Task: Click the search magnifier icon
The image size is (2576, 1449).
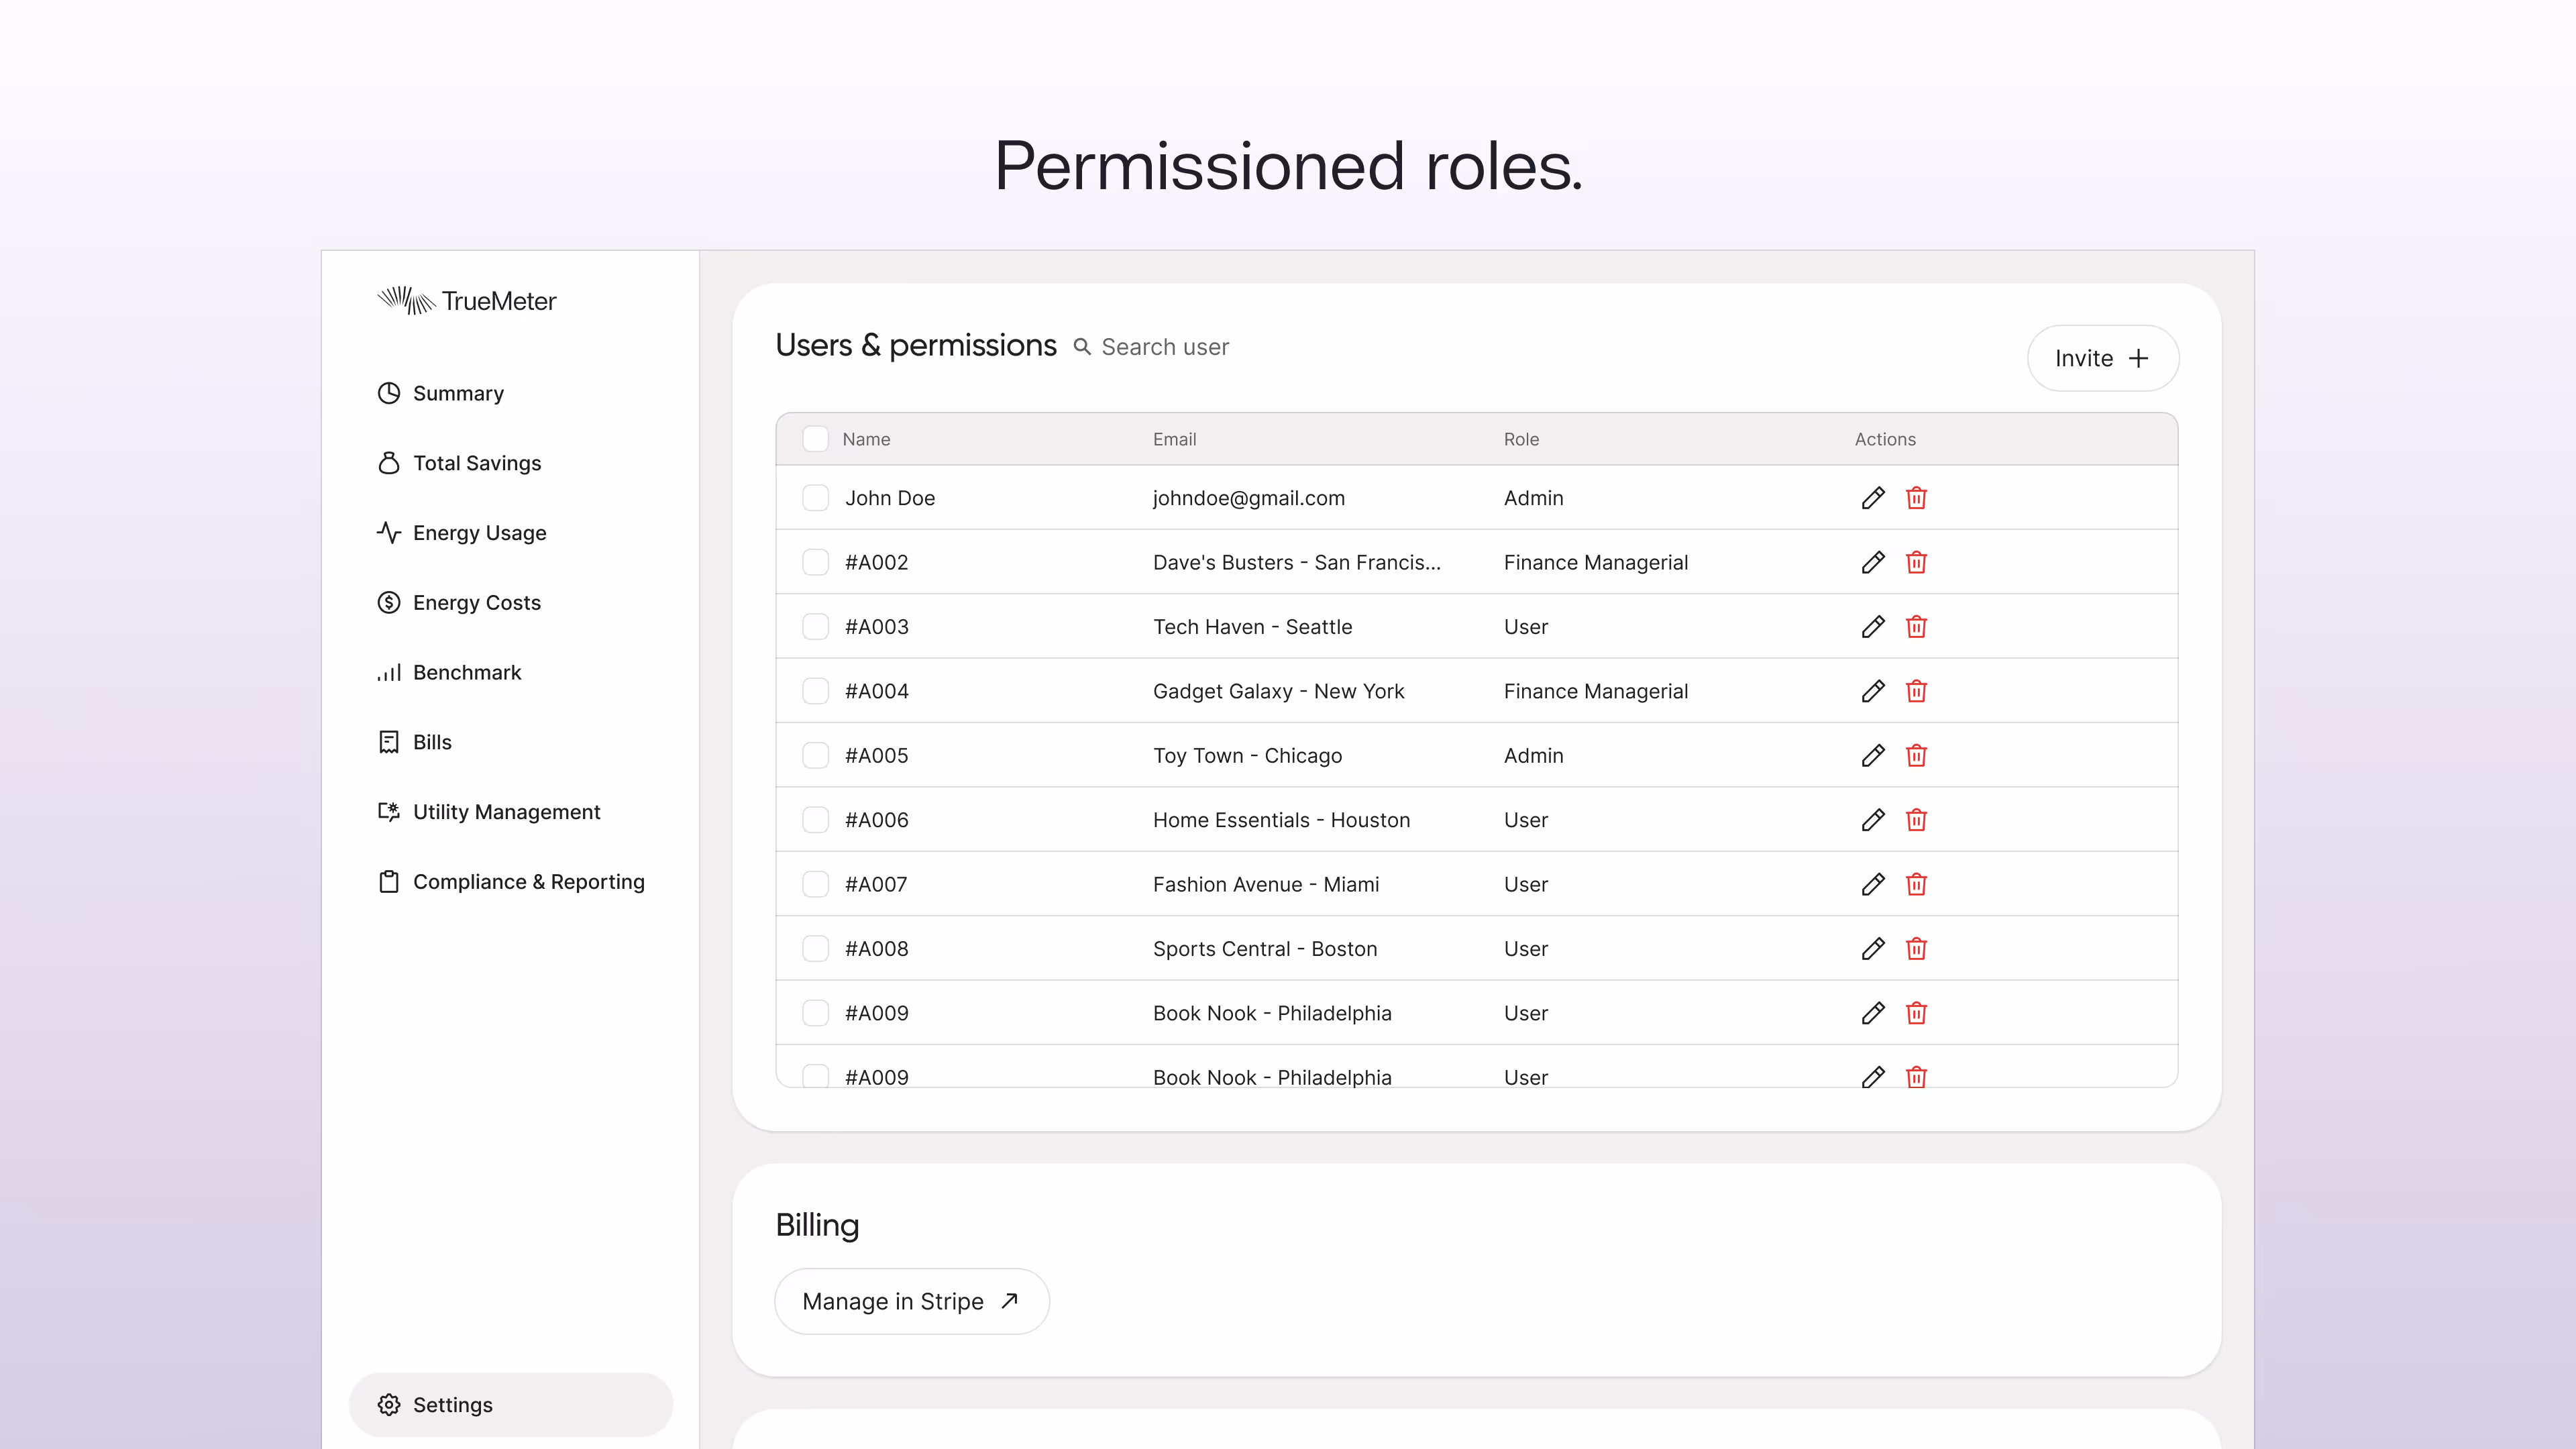Action: [1082, 347]
